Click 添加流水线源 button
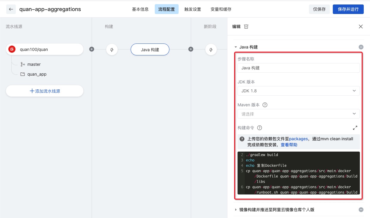The width and height of the screenshot is (370, 218). pyautogui.click(x=45, y=91)
